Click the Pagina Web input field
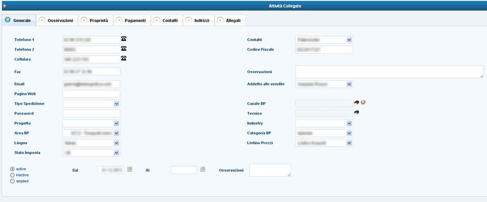 [x=91, y=94]
